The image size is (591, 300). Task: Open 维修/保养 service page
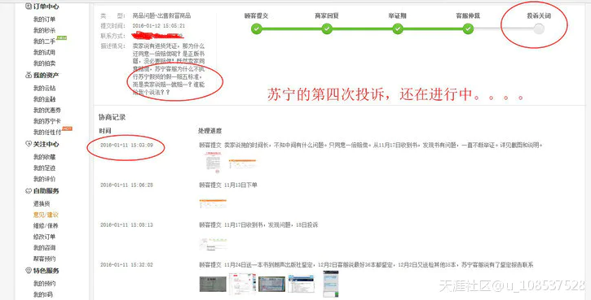click(46, 226)
